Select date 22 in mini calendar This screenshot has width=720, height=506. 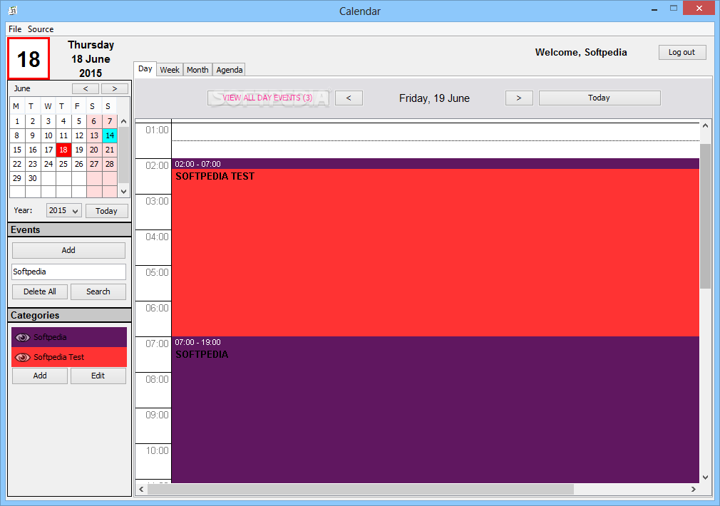tap(17, 164)
